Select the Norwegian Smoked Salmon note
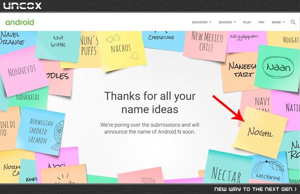This screenshot has width=300, height=194. click(41, 131)
